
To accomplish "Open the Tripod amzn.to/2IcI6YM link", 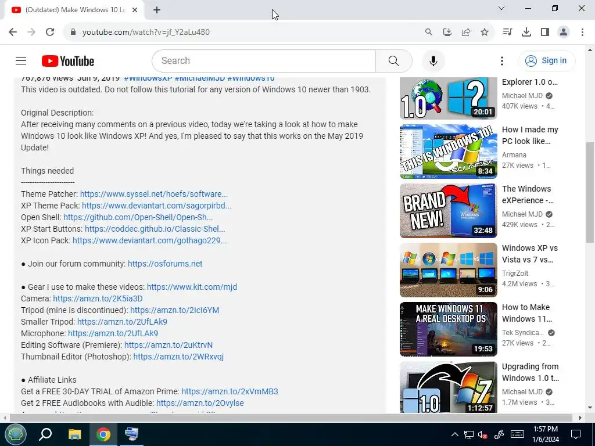I will point(174,310).
